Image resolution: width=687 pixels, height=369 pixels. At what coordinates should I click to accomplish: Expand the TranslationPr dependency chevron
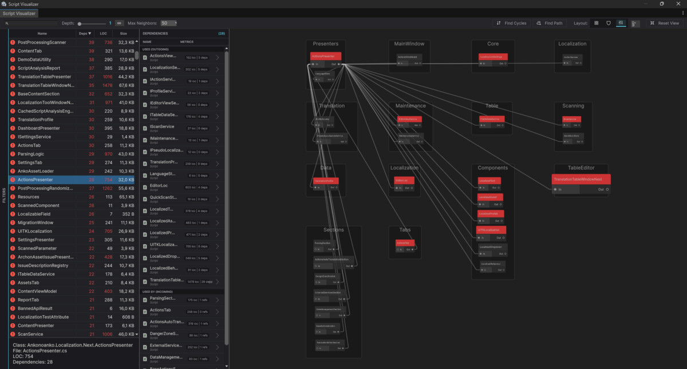[x=217, y=164]
